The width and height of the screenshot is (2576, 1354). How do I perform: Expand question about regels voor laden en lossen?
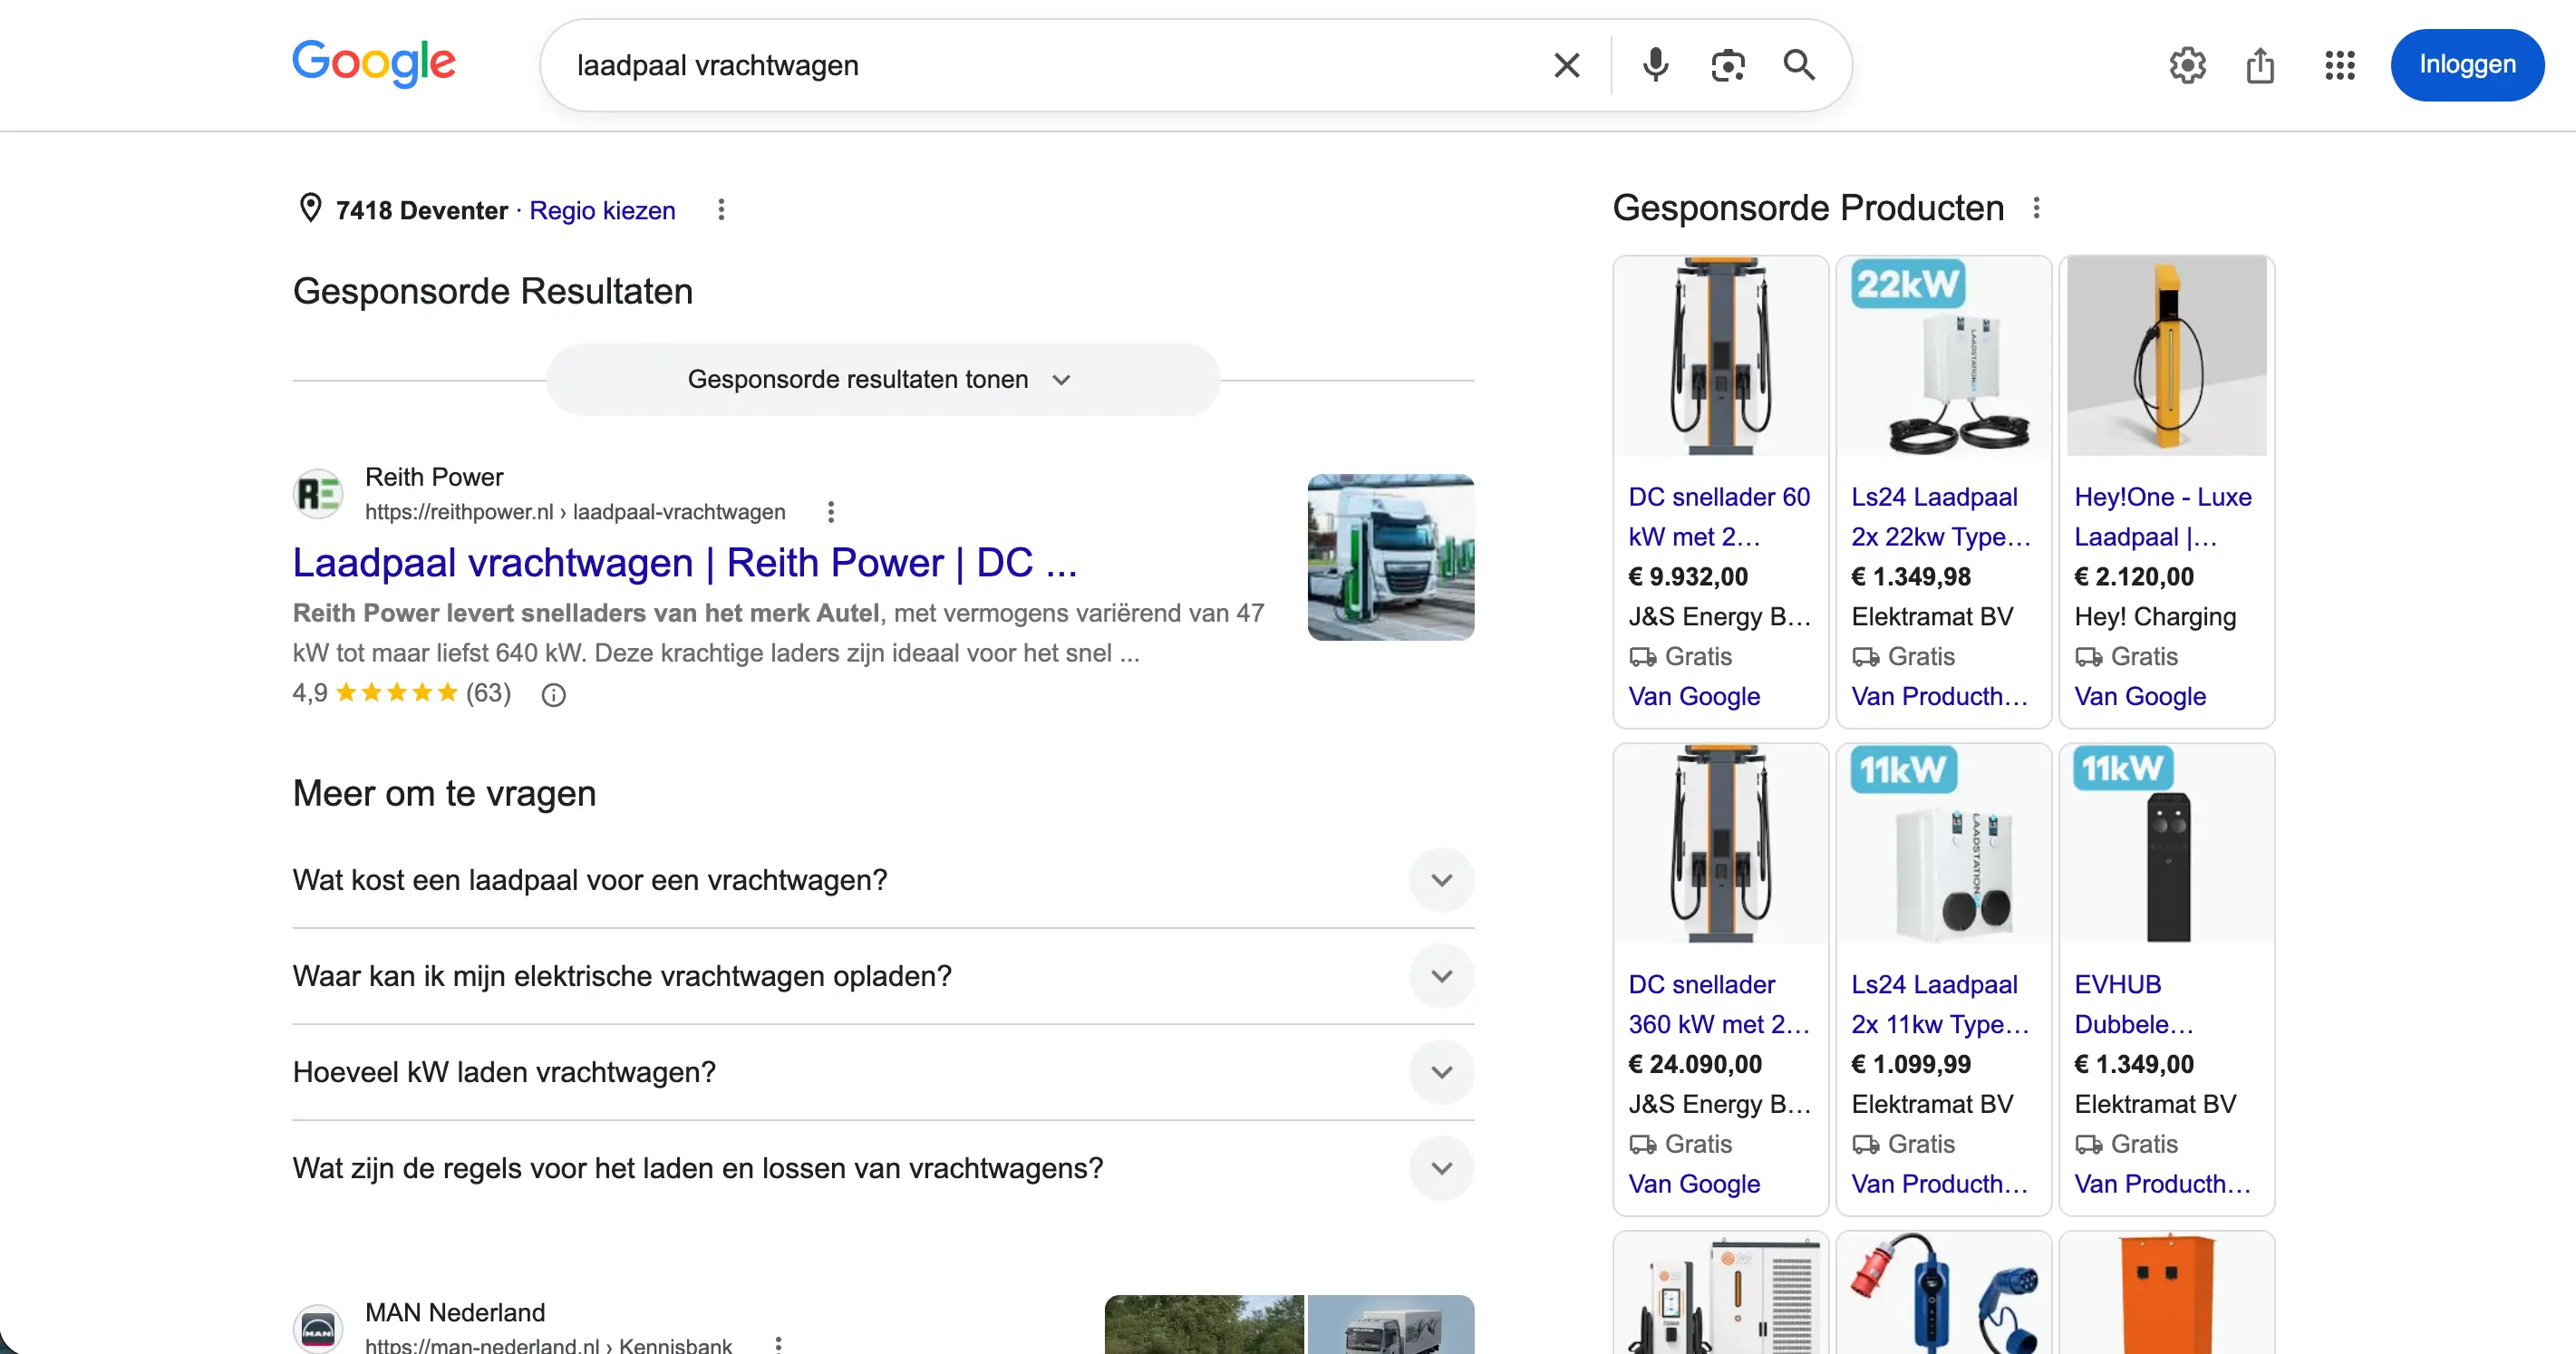click(882, 1168)
